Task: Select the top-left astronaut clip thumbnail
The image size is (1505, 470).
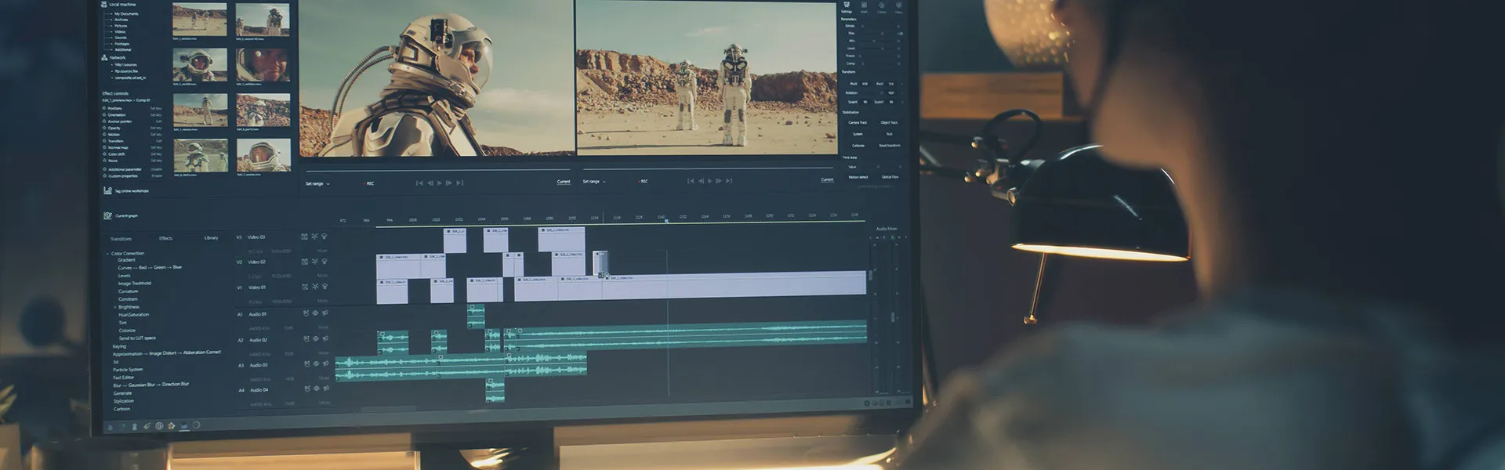Action: [200, 20]
